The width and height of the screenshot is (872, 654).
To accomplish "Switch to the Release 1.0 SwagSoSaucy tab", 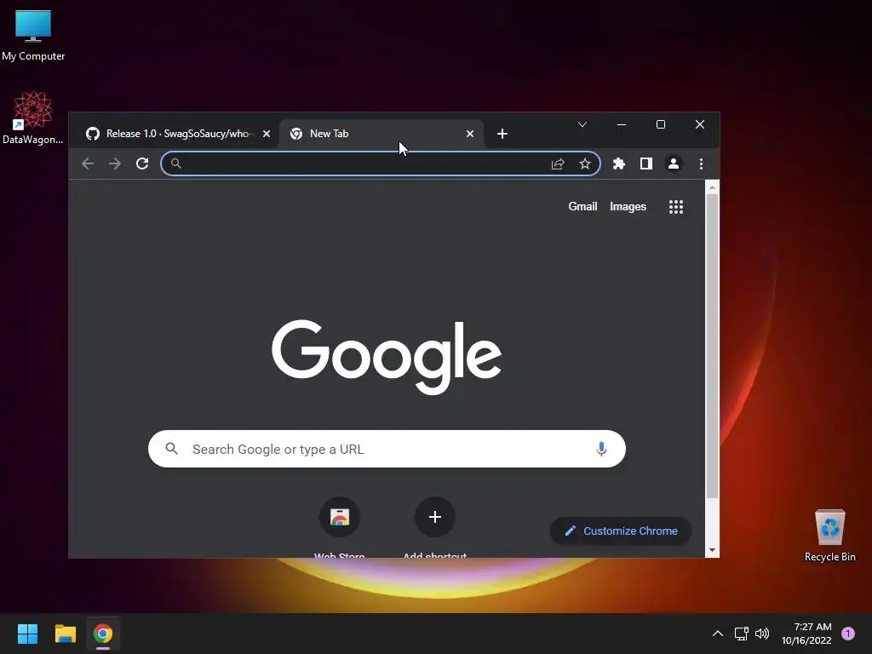I will pyautogui.click(x=178, y=134).
